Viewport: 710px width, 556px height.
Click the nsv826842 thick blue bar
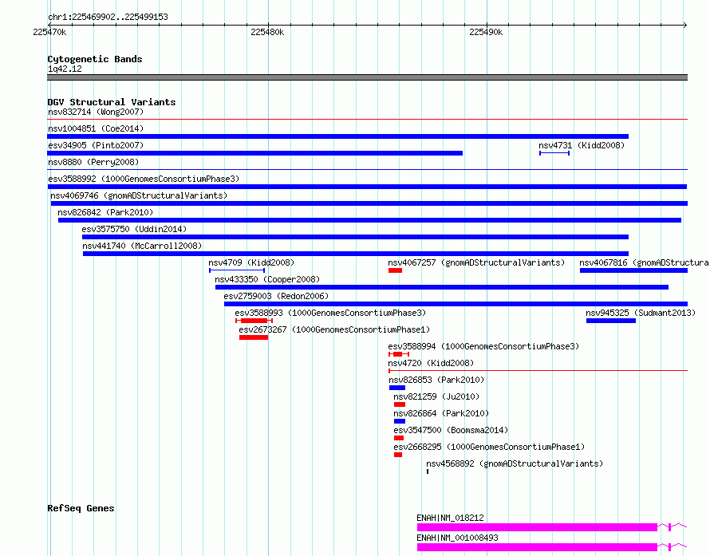(369, 220)
